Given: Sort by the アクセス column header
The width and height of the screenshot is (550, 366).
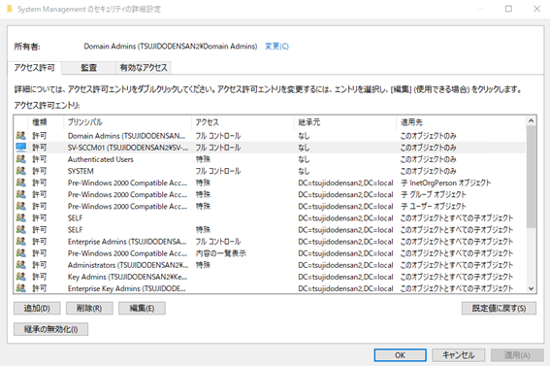Looking at the screenshot, I should (x=243, y=122).
